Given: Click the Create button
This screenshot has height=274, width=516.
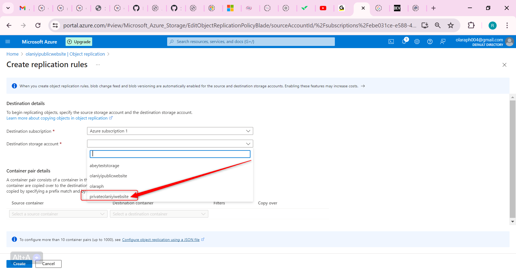Looking at the screenshot, I should click(19, 264).
